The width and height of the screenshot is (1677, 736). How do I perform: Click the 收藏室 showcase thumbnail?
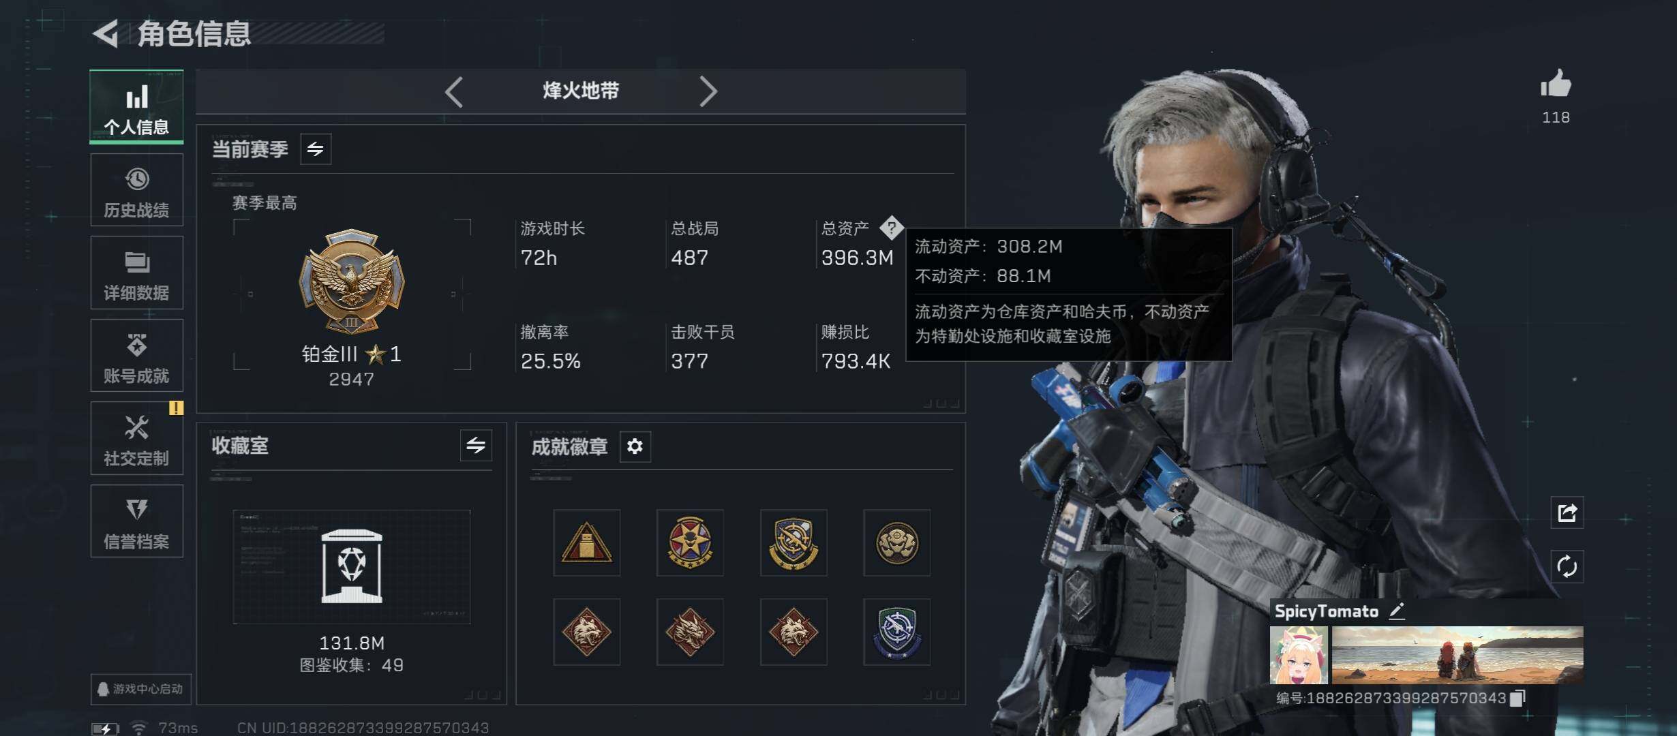point(352,566)
